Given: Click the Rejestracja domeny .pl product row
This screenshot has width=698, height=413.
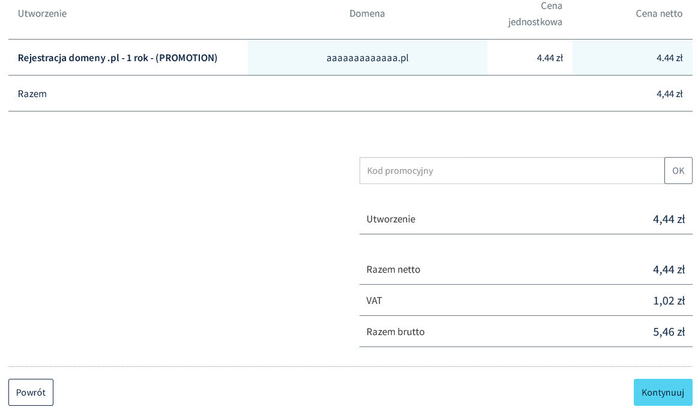Looking at the screenshot, I should (x=351, y=58).
